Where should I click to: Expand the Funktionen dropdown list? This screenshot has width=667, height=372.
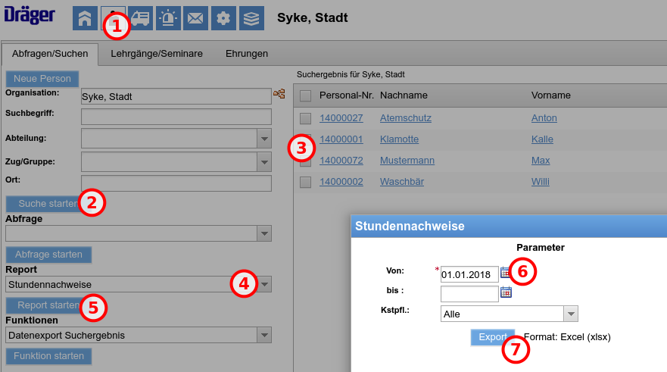coord(263,335)
